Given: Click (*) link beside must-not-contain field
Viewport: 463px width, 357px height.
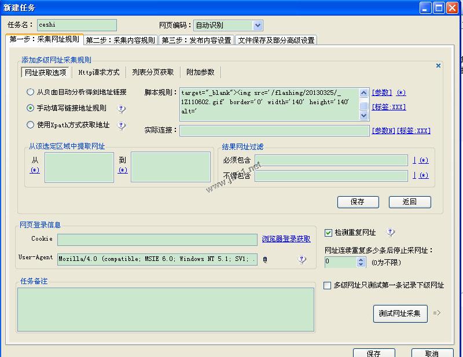Looking at the screenshot, I should (424, 176).
